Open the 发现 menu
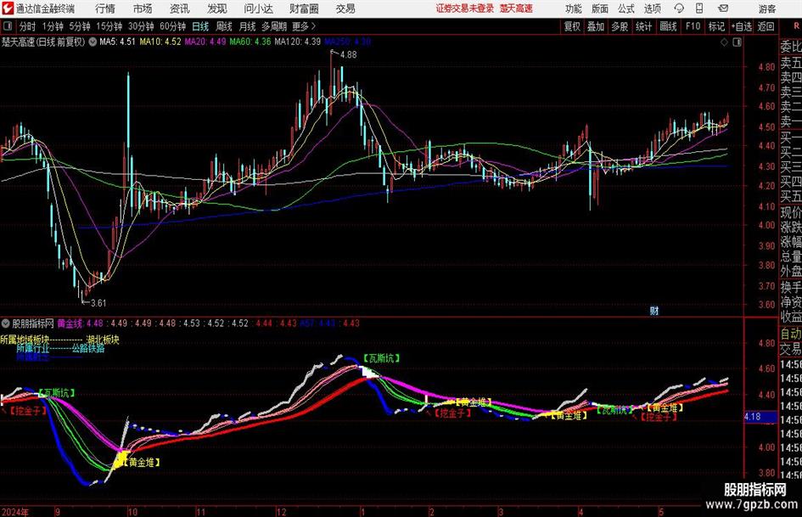802x517 pixels. pos(217,8)
